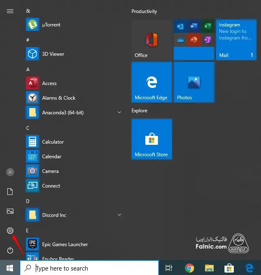Launch µTorrent from the app list
The height and width of the screenshot is (275, 261).
click(51, 25)
